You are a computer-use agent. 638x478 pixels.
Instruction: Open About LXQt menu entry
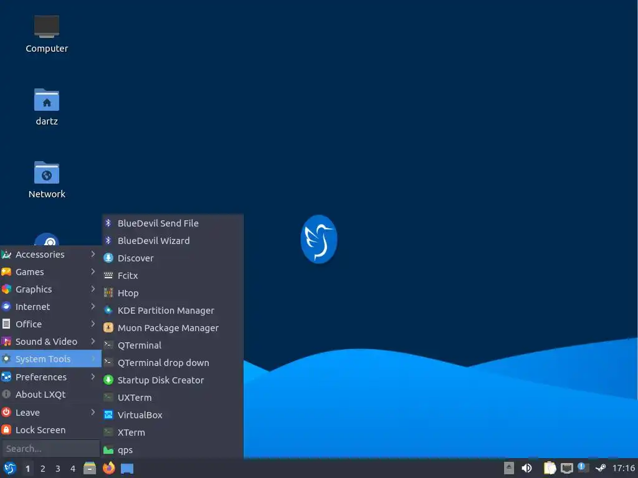[x=50, y=394]
